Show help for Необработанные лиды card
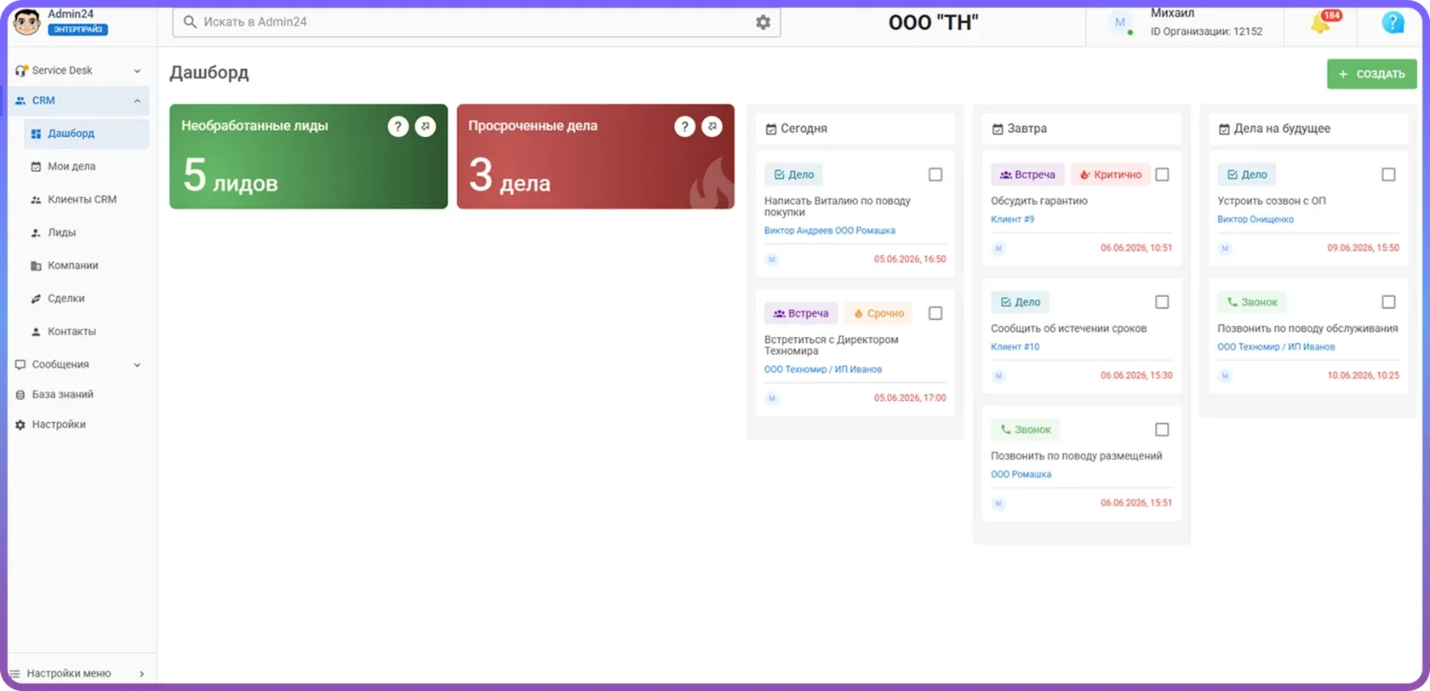 click(x=398, y=127)
